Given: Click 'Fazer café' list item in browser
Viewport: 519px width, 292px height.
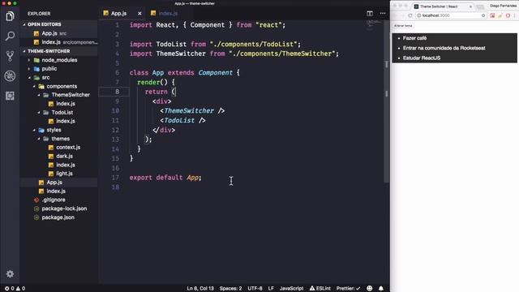Looking at the screenshot, I should (414, 38).
